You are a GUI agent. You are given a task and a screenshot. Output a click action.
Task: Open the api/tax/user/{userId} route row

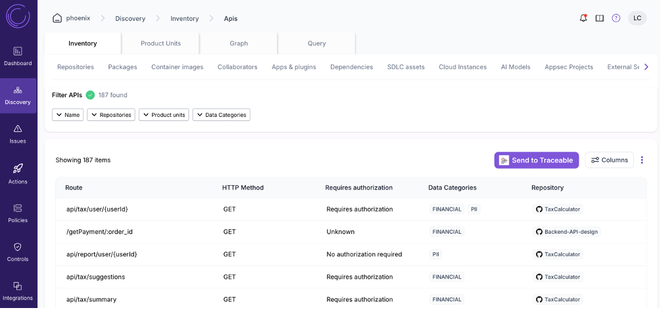click(351, 210)
